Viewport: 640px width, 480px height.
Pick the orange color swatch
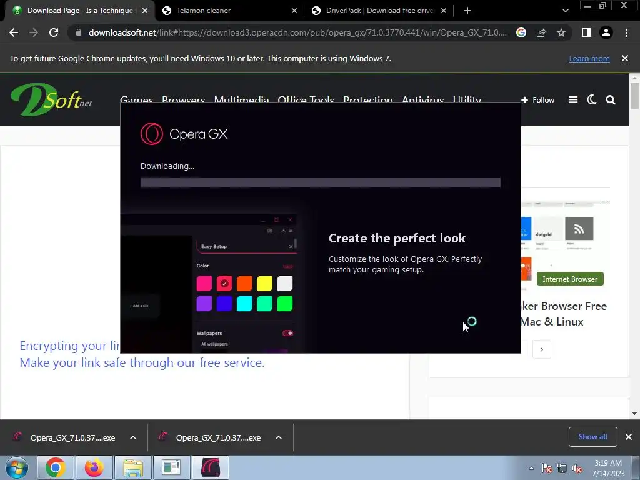[x=244, y=283]
